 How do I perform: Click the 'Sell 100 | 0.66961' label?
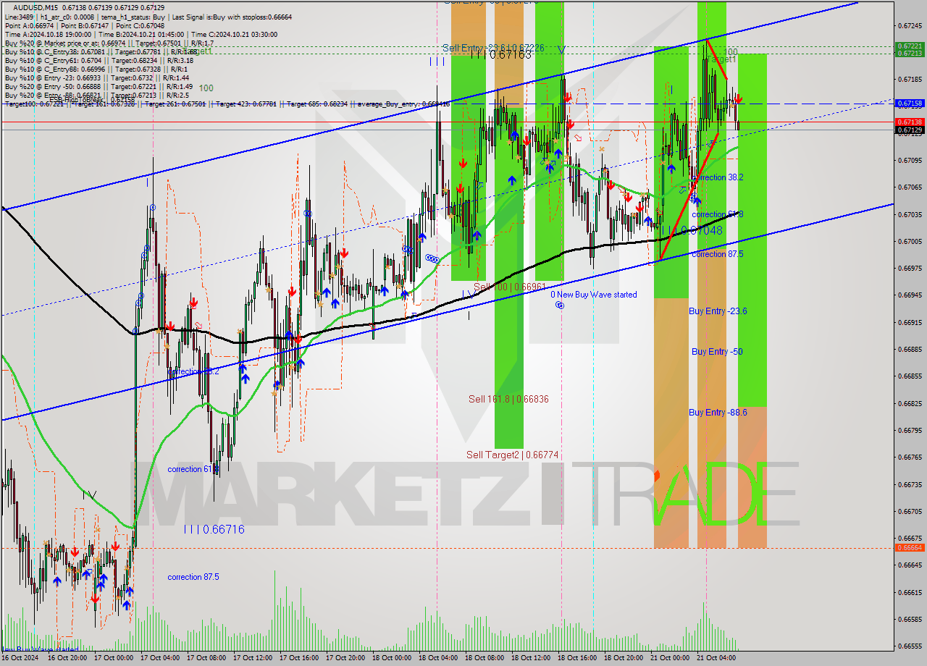click(x=509, y=287)
